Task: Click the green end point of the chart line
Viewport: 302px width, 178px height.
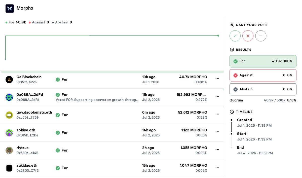Action: (218, 36)
